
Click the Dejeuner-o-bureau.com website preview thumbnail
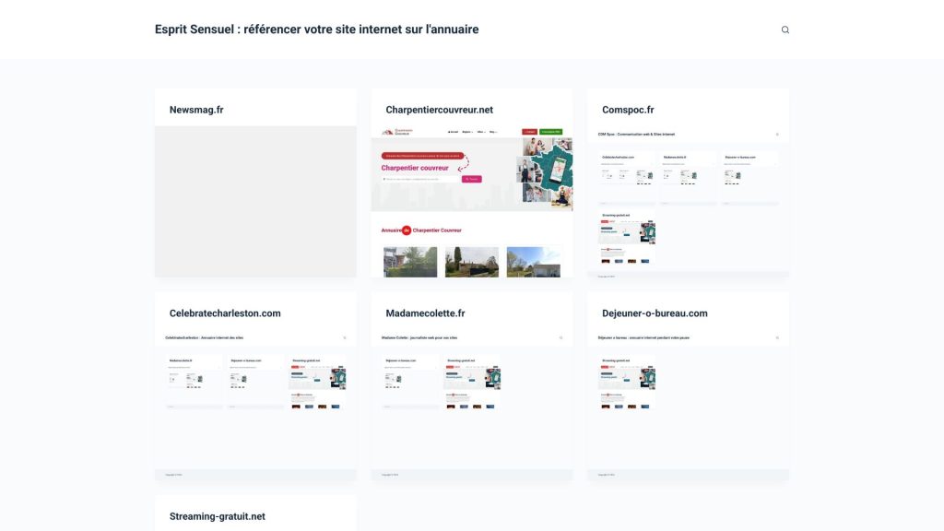(688, 404)
